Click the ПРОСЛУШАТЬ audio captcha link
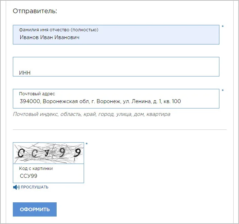The height and width of the screenshot is (224, 239). click(x=35, y=187)
